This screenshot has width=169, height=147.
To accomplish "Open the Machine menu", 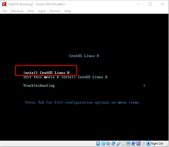I will [17, 11].
